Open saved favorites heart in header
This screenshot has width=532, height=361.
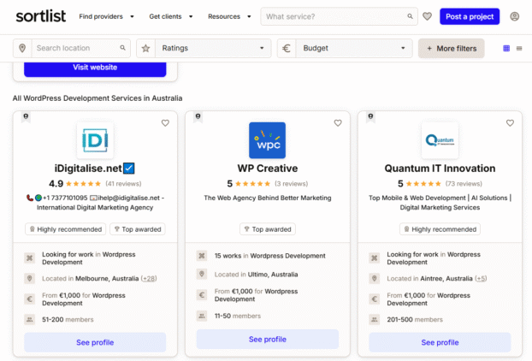pos(427,16)
